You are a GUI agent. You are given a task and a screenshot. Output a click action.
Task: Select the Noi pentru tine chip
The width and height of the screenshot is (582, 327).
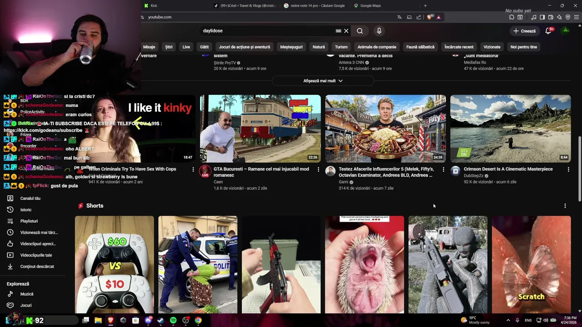click(x=524, y=47)
